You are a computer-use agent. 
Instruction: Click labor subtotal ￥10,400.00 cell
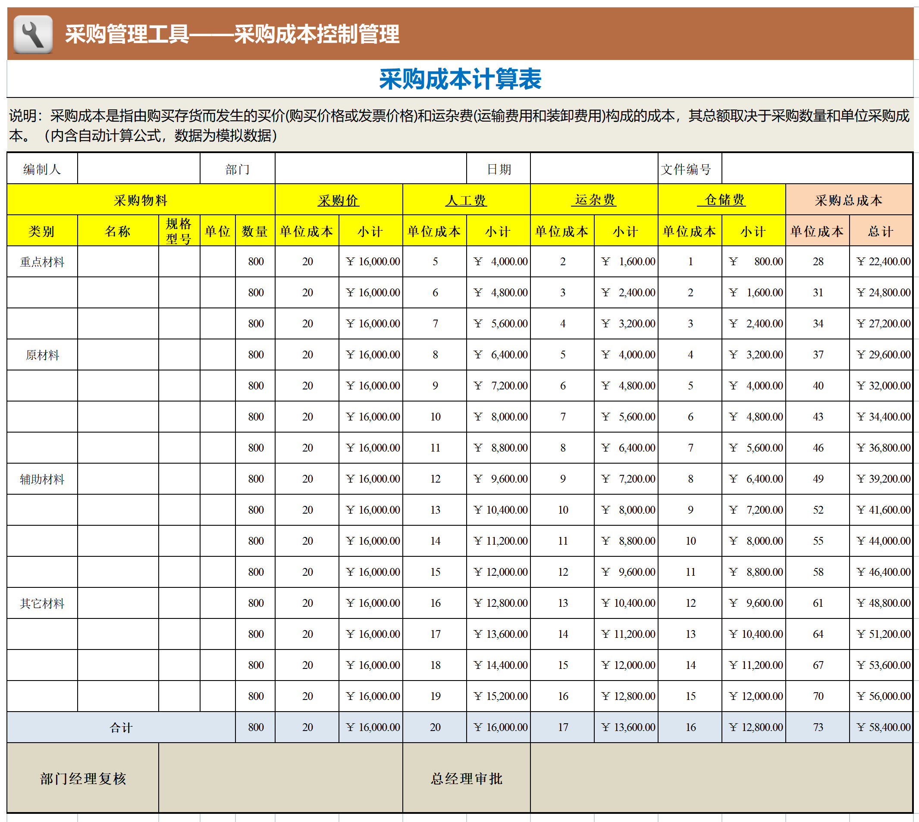(x=498, y=510)
